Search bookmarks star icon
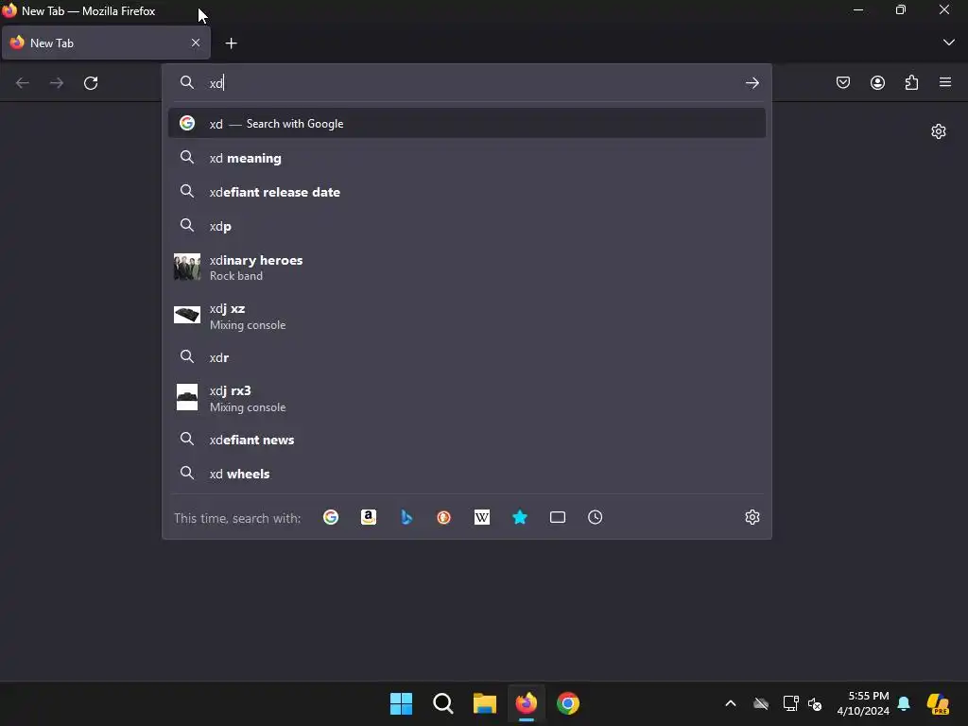Screen dimensions: 968x726 [520, 517]
